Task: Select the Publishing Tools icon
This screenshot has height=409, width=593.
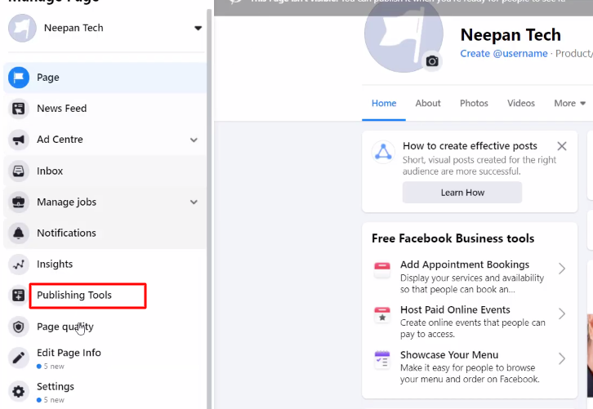Action: click(x=19, y=296)
